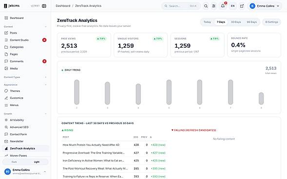The height and width of the screenshot is (179, 287).
Task: Click the EC avatar in sidebar footer
Action: point(7,172)
